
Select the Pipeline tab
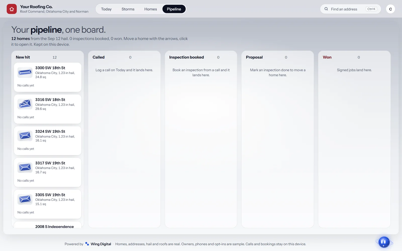point(174,9)
